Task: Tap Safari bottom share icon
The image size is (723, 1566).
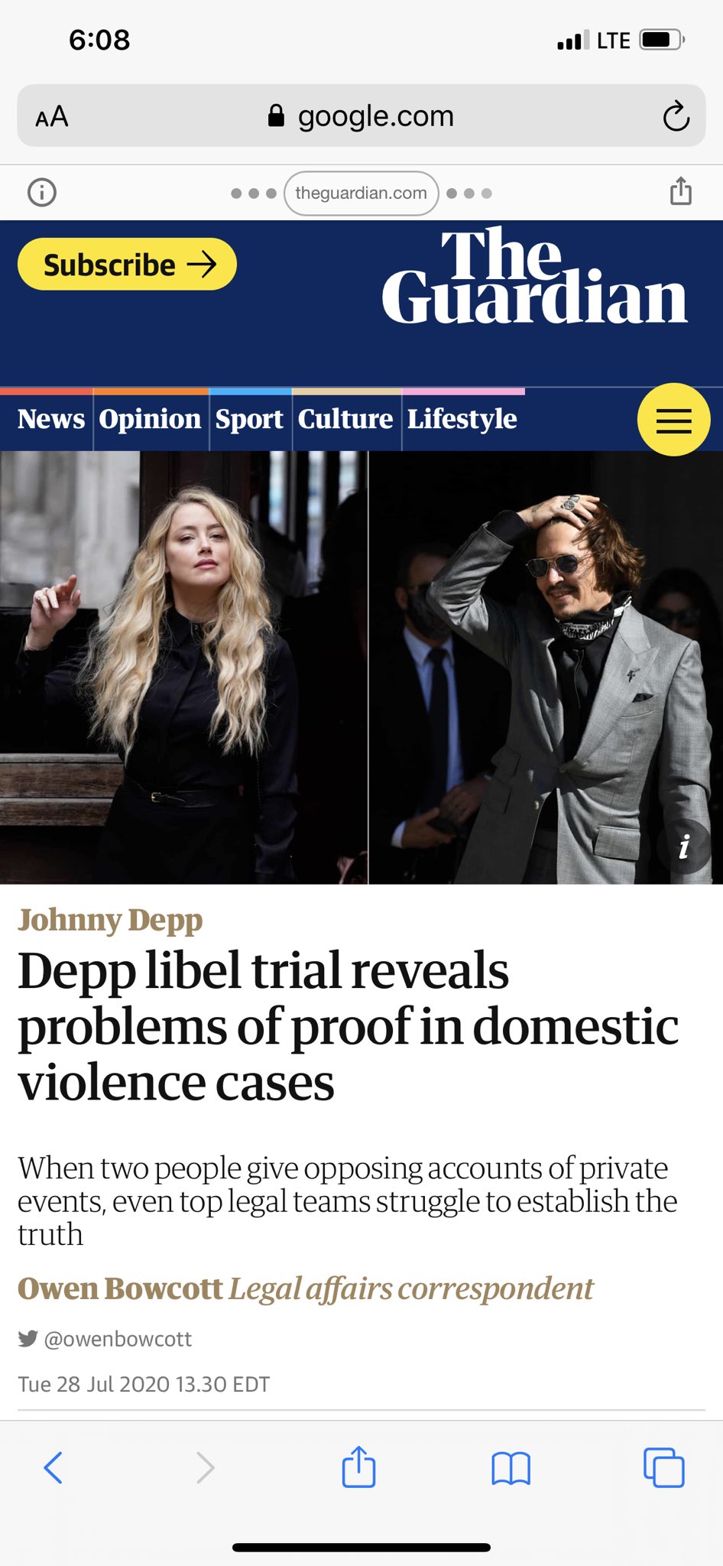Action: click(x=358, y=1467)
